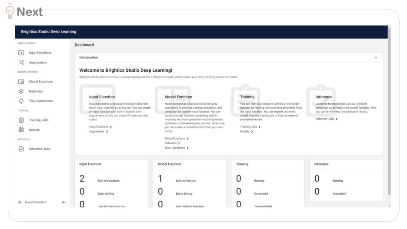Follow the Models link in Introduction
This screenshot has height=229, width=407.
[x=244, y=132]
